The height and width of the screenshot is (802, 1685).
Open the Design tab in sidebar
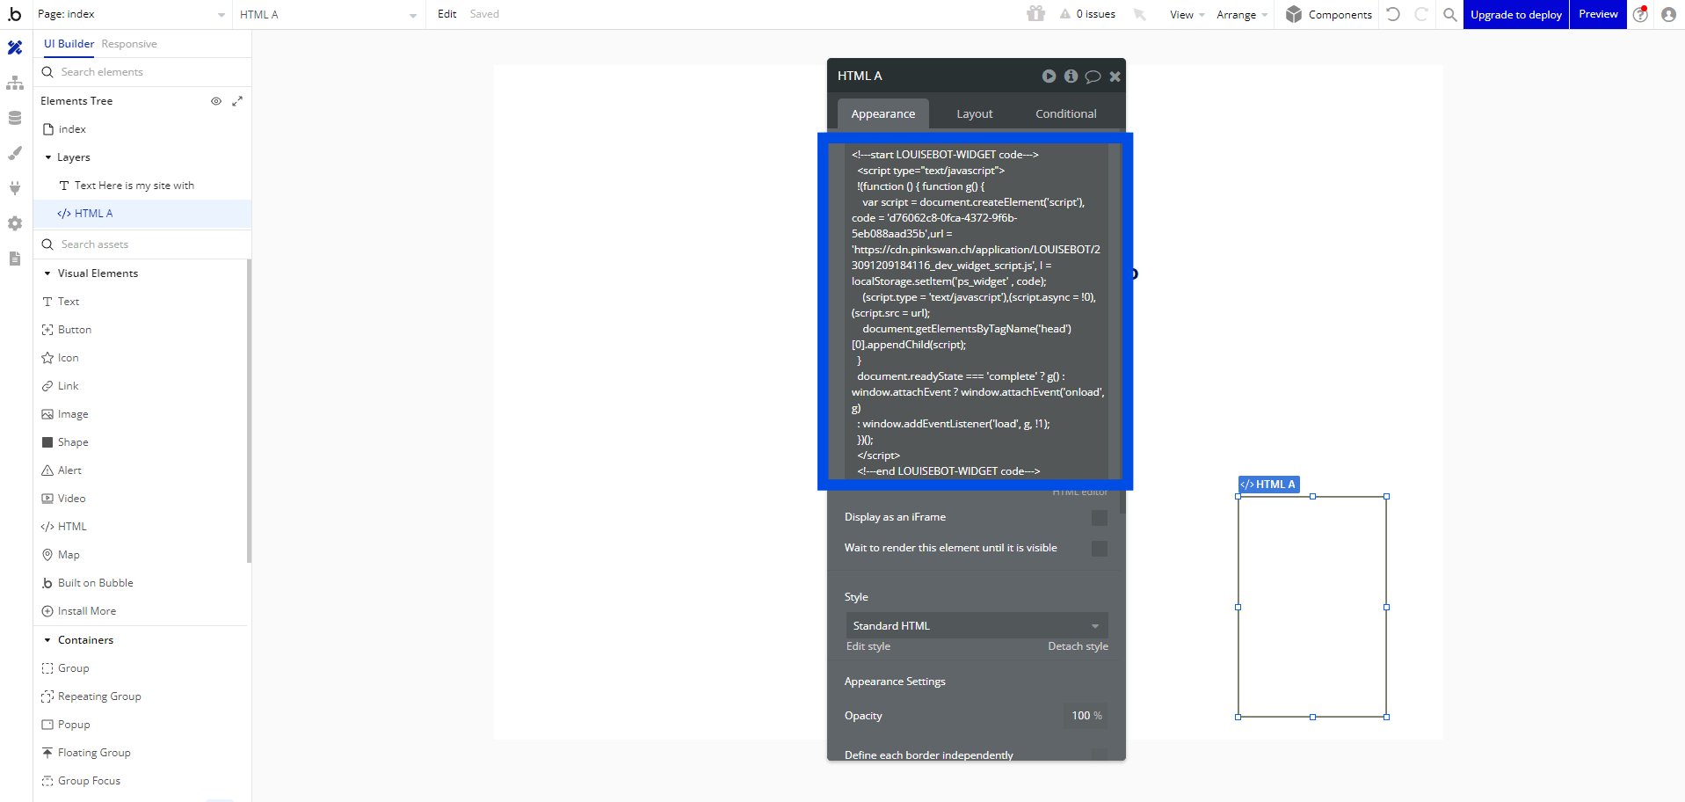point(15,48)
